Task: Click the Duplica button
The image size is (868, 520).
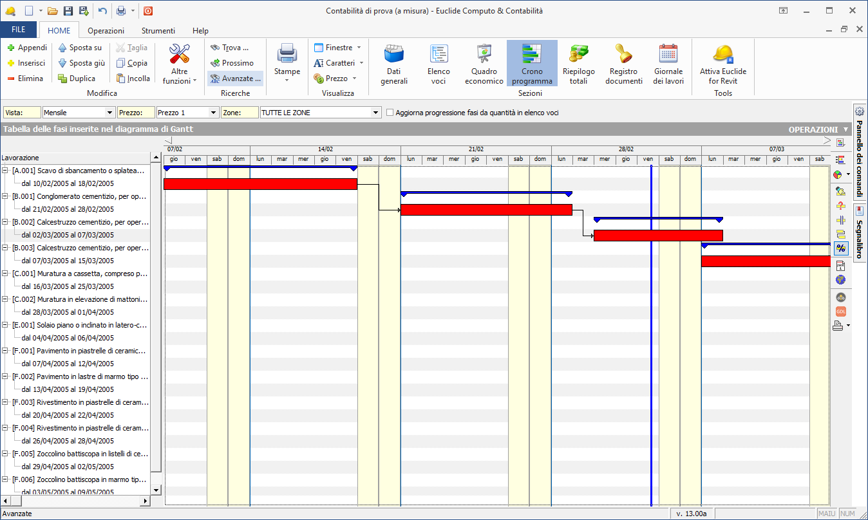Action: point(77,79)
